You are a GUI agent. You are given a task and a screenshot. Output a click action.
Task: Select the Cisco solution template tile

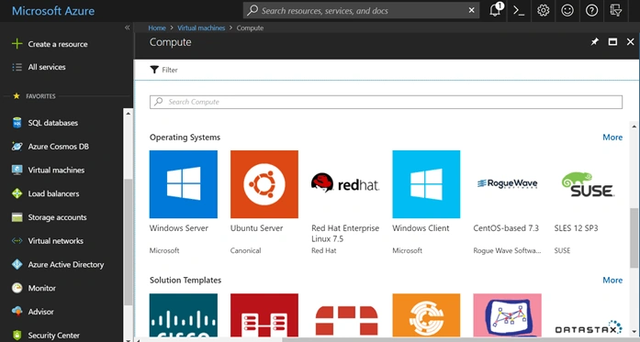pyautogui.click(x=184, y=315)
